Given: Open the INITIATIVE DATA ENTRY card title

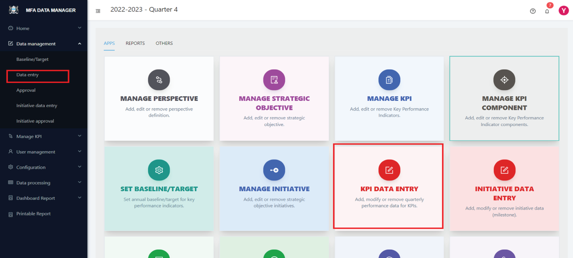Looking at the screenshot, I should tap(504, 193).
